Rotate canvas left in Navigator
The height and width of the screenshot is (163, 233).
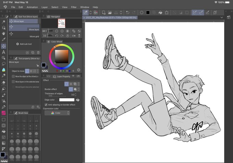[x=57, y=36]
